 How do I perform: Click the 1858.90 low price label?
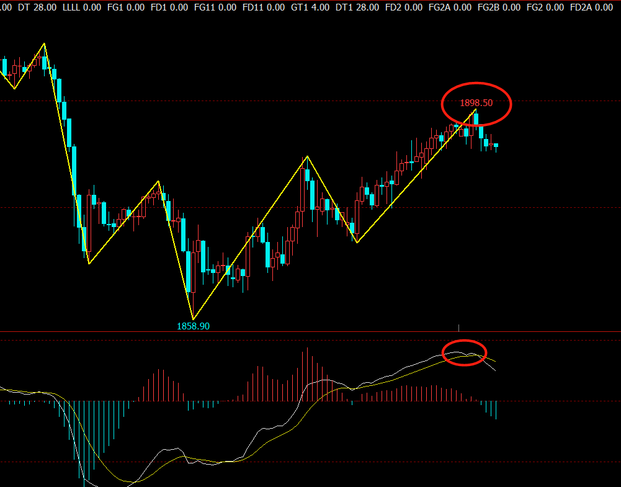click(x=194, y=326)
